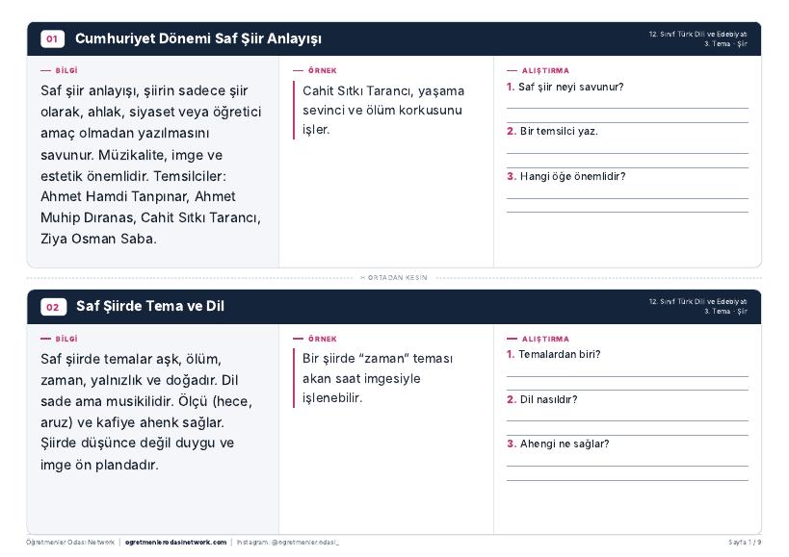Click answer line under 'Bir temsilci yaz.'
Screen dimensions: 789x557
click(x=627, y=153)
